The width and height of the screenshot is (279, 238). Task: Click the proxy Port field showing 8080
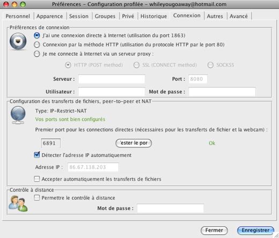[198, 79]
